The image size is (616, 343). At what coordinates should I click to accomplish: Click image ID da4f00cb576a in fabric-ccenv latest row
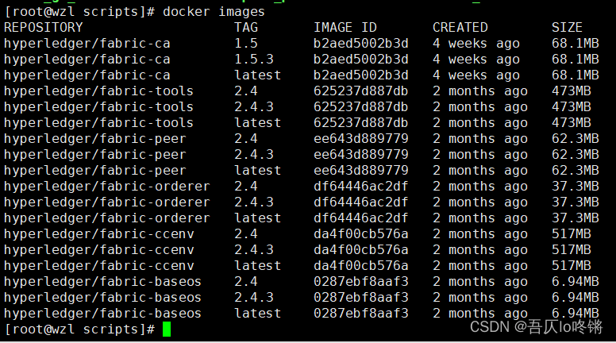coord(360,266)
